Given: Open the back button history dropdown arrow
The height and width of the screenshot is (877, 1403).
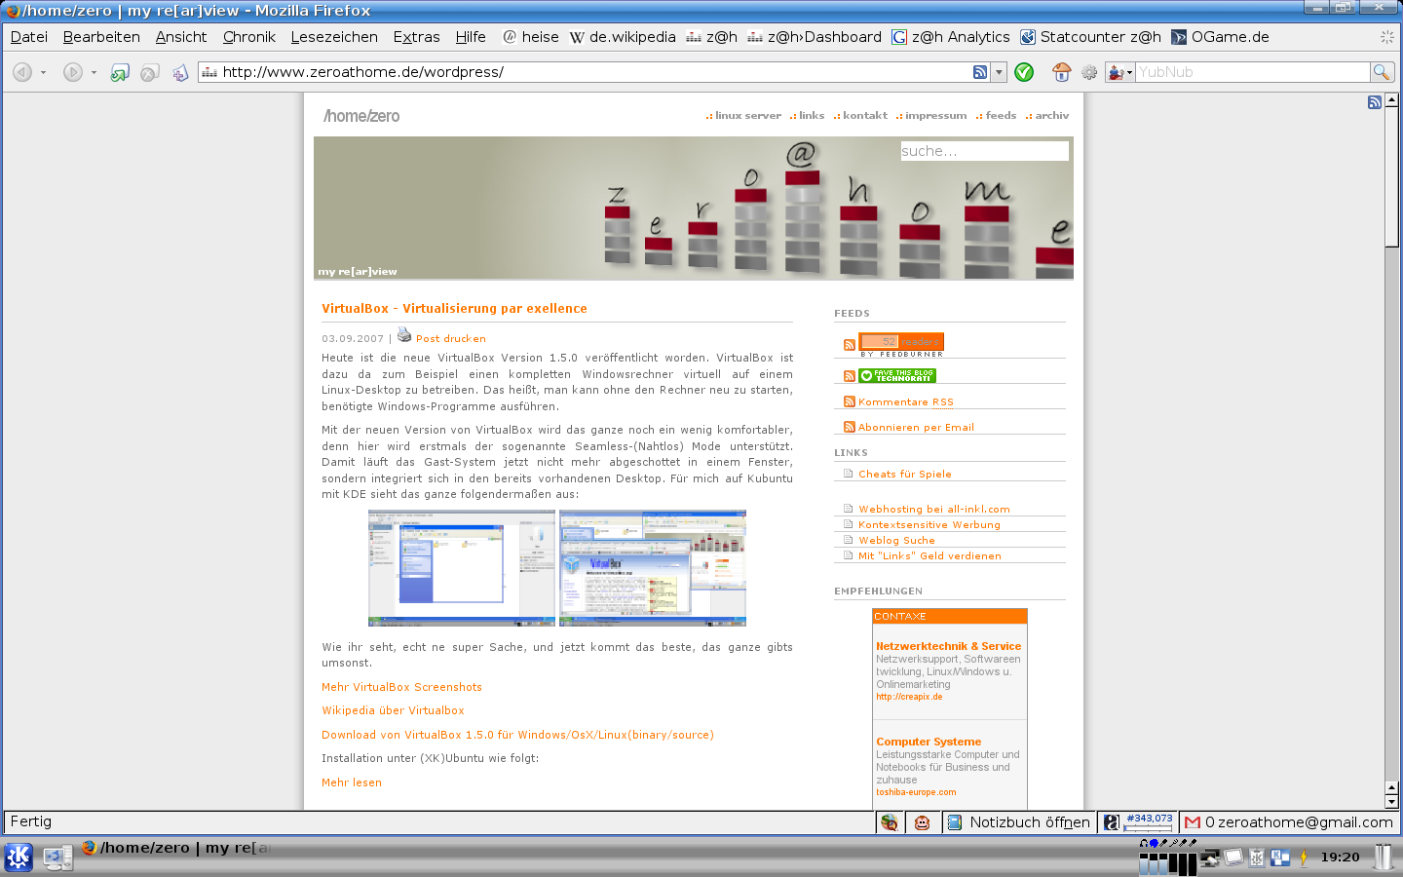Looking at the screenshot, I should point(44,72).
